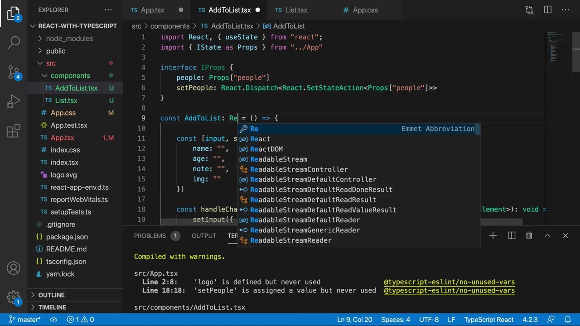The height and width of the screenshot is (326, 580).
Task: Choose React from autocomplete suggestions
Action: point(359,139)
